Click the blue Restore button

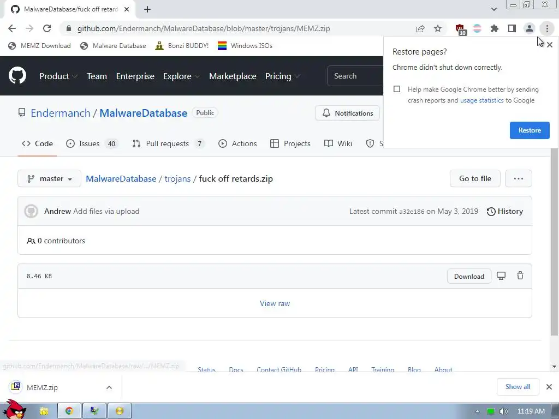(530, 130)
